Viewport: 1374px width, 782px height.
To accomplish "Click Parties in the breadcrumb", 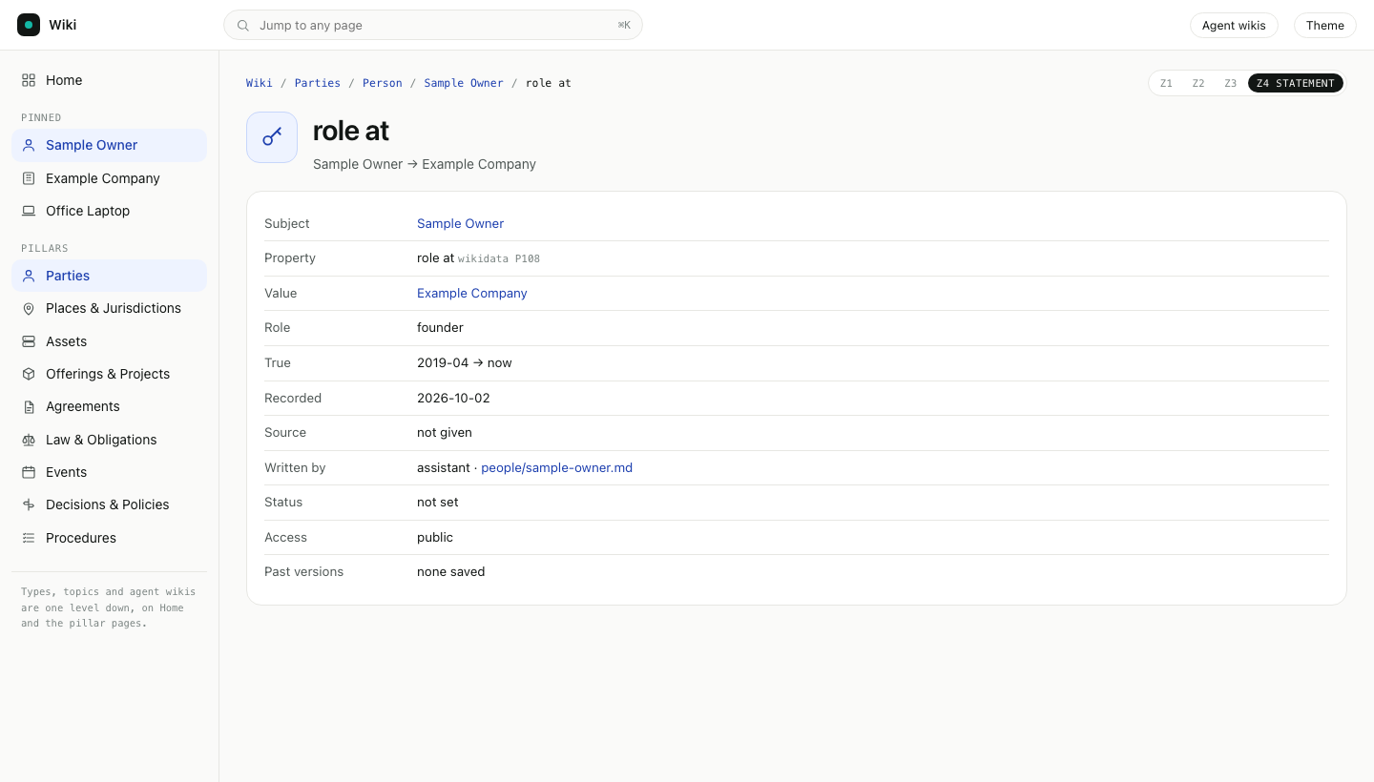I will [x=318, y=83].
